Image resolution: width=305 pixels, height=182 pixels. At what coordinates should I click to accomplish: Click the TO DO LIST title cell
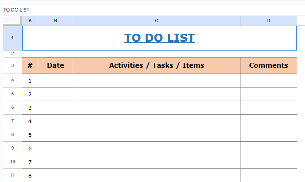click(159, 38)
